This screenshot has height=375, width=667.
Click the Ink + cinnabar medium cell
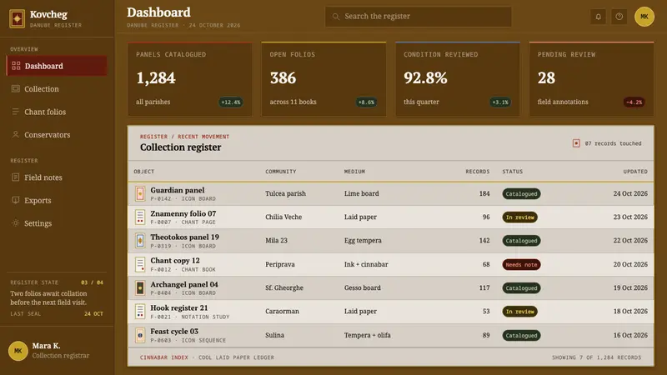366,264
